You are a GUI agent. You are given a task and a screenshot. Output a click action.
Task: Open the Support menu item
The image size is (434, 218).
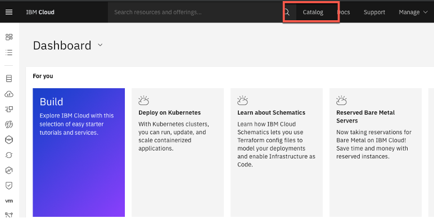[374, 12]
